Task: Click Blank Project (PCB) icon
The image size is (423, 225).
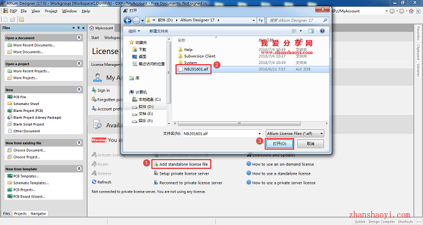Action: (x=10, y=111)
